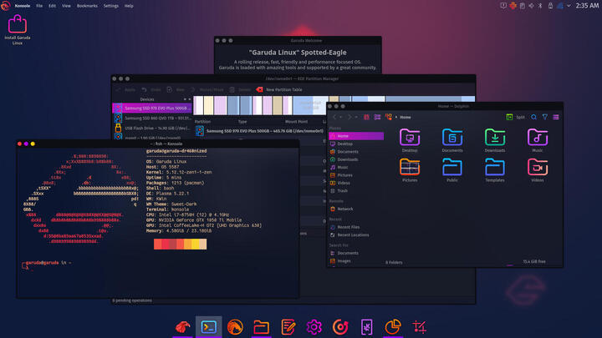Open screenshot crop tool in dock

click(x=419, y=327)
